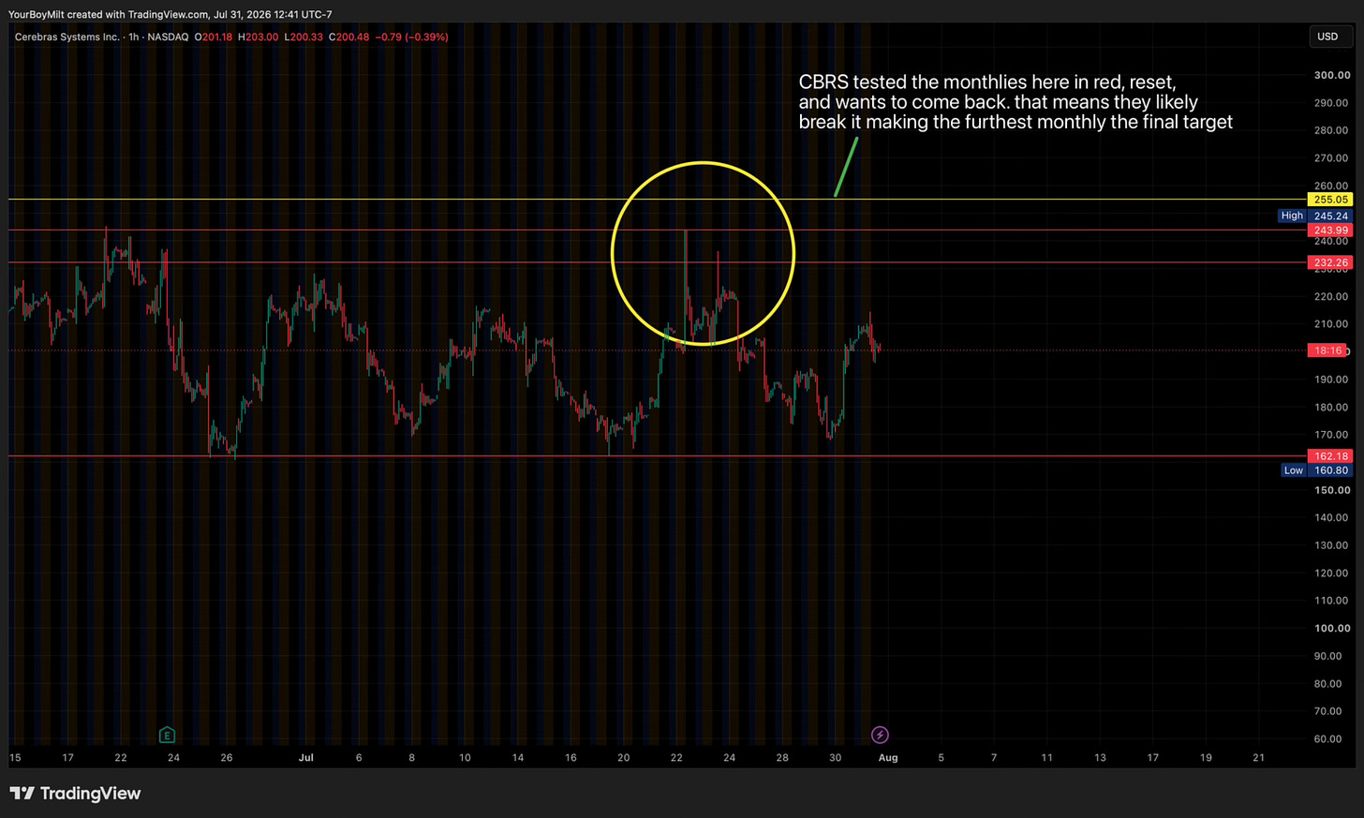Select the red 162.18 price label
Image resolution: width=1364 pixels, height=818 pixels.
1330,456
